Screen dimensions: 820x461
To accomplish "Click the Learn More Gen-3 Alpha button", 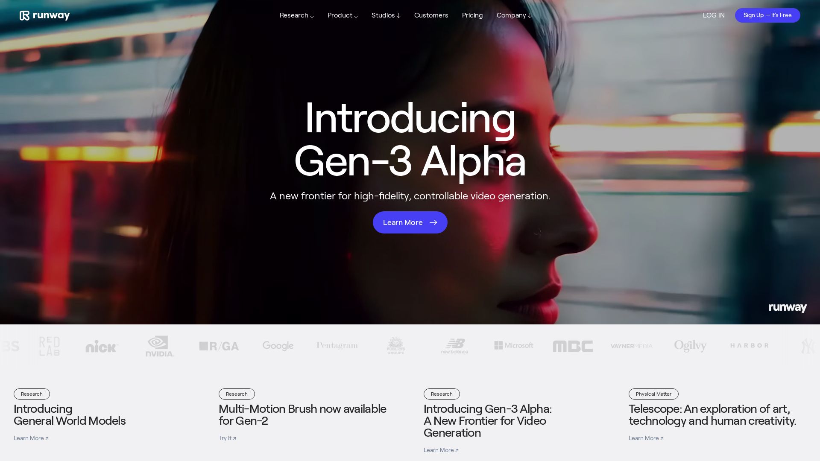I will (410, 222).
